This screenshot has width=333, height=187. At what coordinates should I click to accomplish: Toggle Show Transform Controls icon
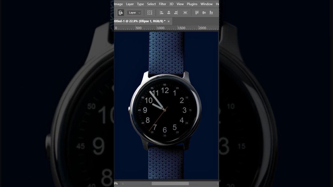click(150, 12)
